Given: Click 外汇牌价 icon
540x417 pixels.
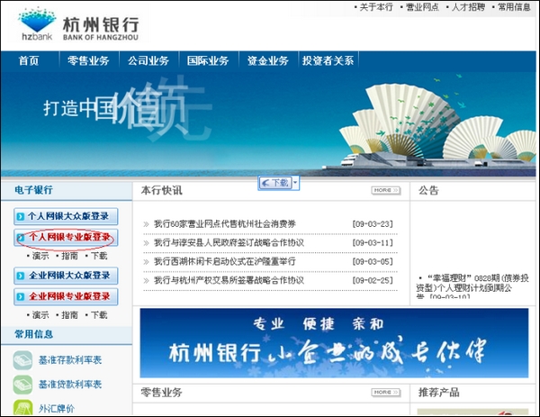Looking at the screenshot, I should pos(22,408).
